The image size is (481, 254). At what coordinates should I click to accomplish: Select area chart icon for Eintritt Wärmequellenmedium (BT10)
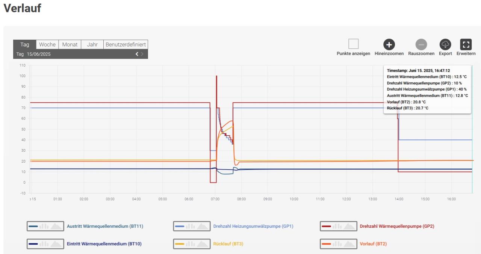(56, 244)
